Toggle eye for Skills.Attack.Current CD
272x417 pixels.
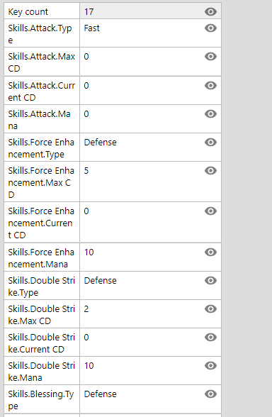click(210, 85)
